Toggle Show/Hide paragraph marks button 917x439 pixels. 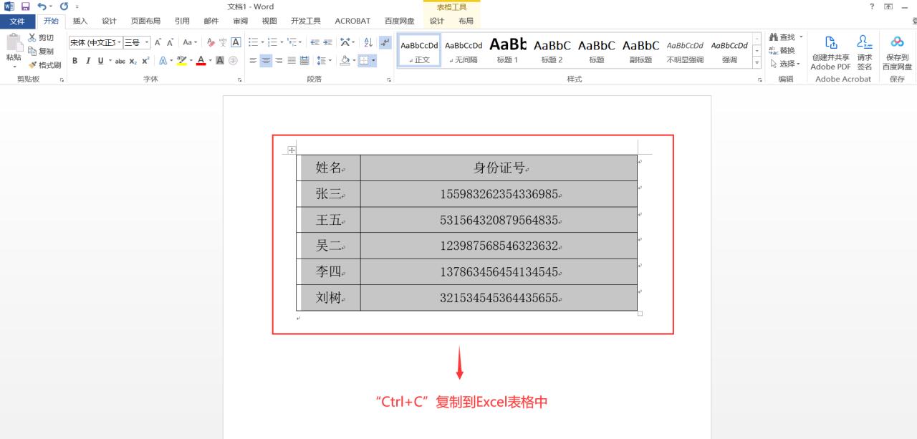click(x=385, y=42)
